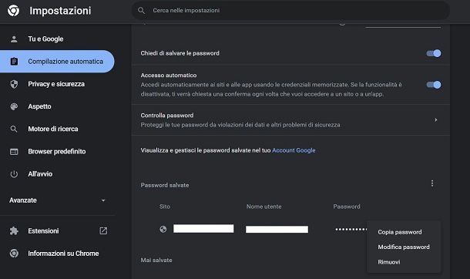Choose Modifica password from context menu

pyautogui.click(x=404, y=247)
